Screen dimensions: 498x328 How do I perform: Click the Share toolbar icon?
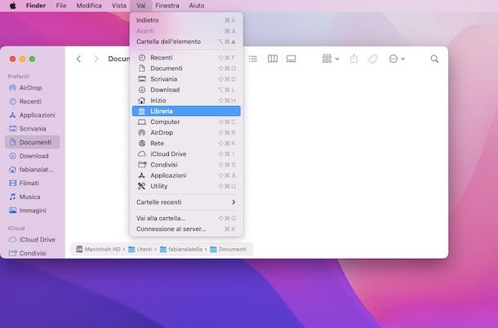pos(353,59)
